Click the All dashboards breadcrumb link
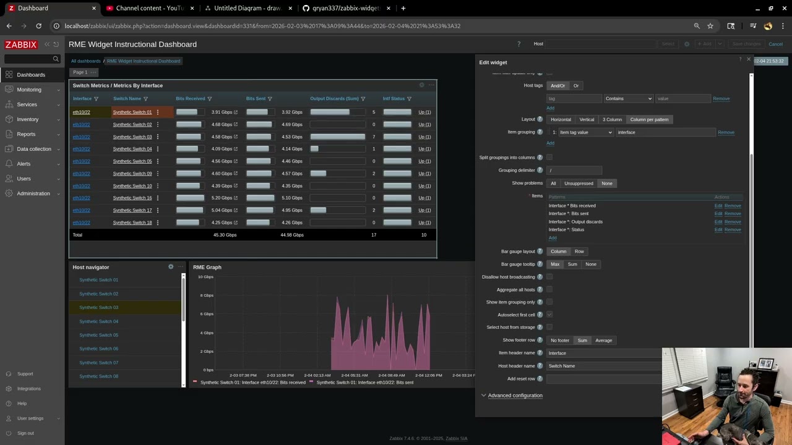 tap(85, 61)
